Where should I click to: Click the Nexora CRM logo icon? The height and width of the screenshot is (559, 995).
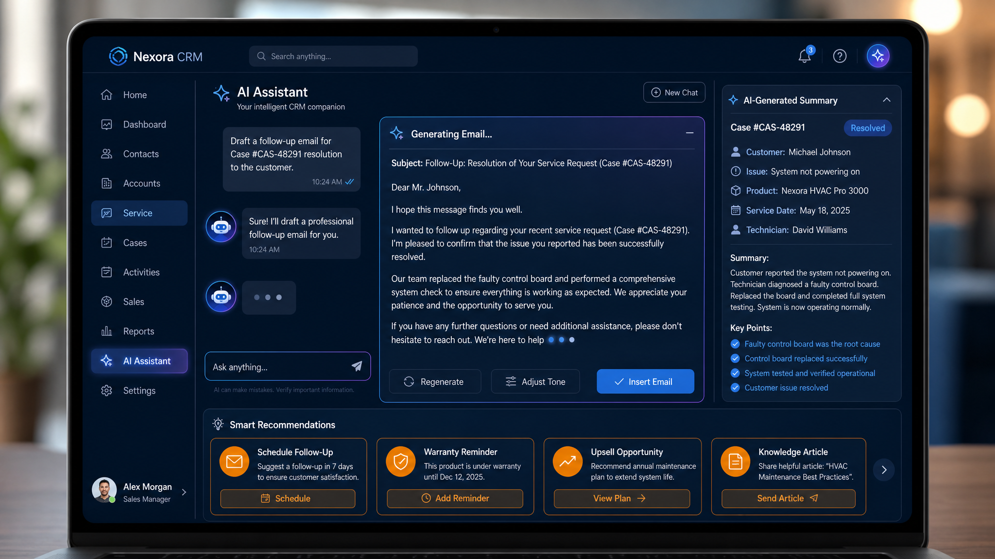coord(118,56)
